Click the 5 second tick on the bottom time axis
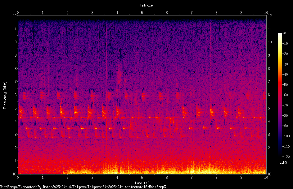 click(x=142, y=178)
